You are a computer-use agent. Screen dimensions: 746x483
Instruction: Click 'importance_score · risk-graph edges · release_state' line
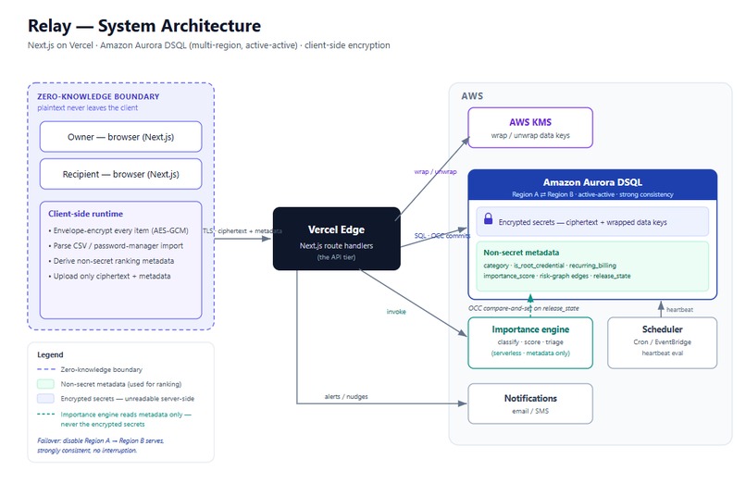(556, 277)
